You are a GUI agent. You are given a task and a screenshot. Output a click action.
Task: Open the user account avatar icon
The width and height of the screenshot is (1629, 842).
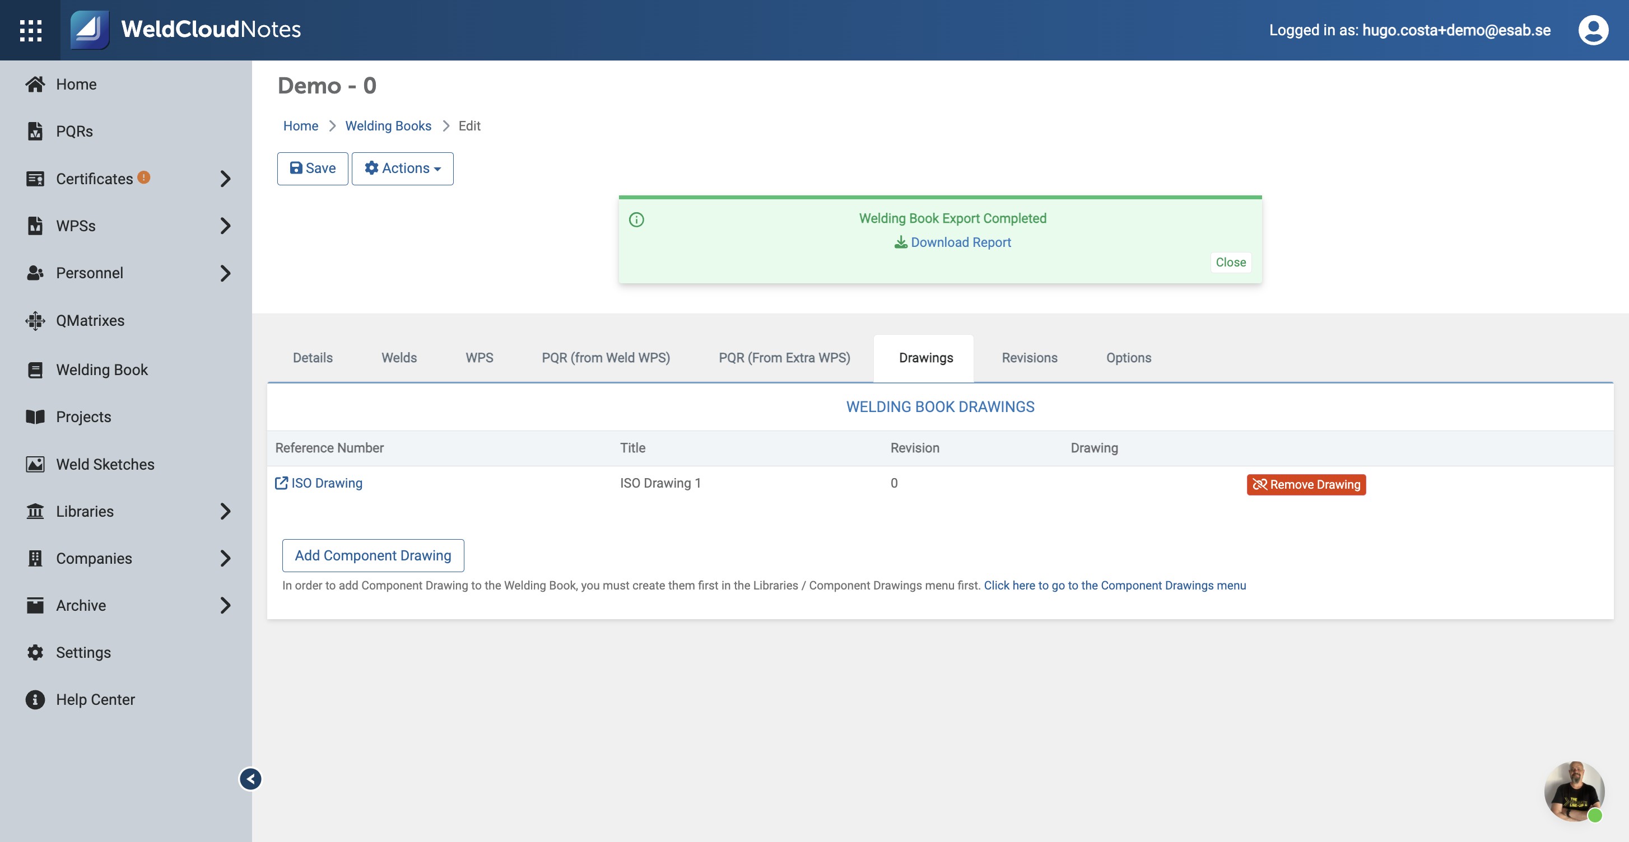point(1593,30)
